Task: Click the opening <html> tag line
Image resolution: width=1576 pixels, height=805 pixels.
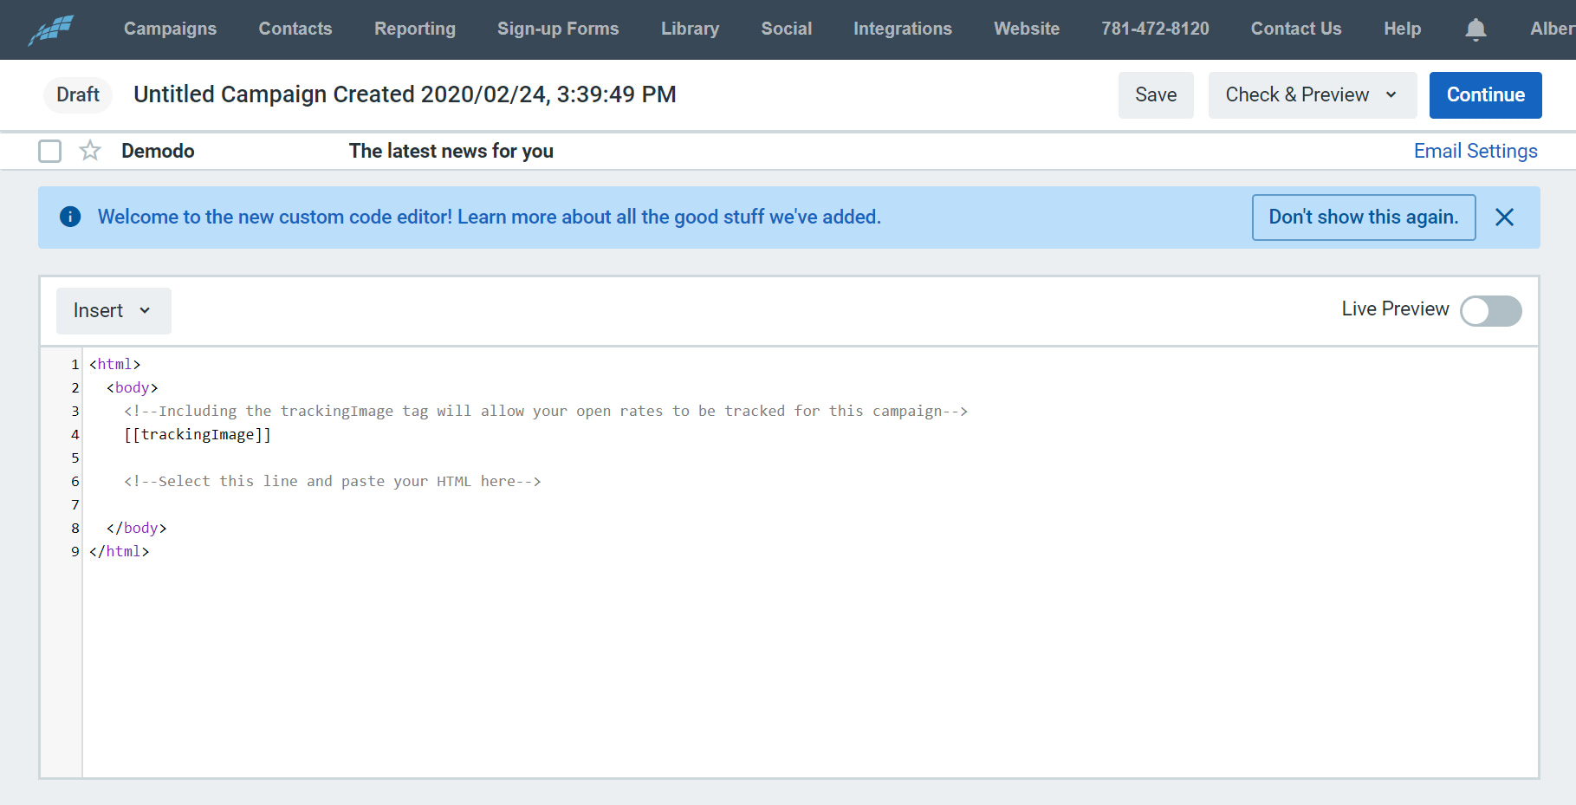Action: click(114, 364)
